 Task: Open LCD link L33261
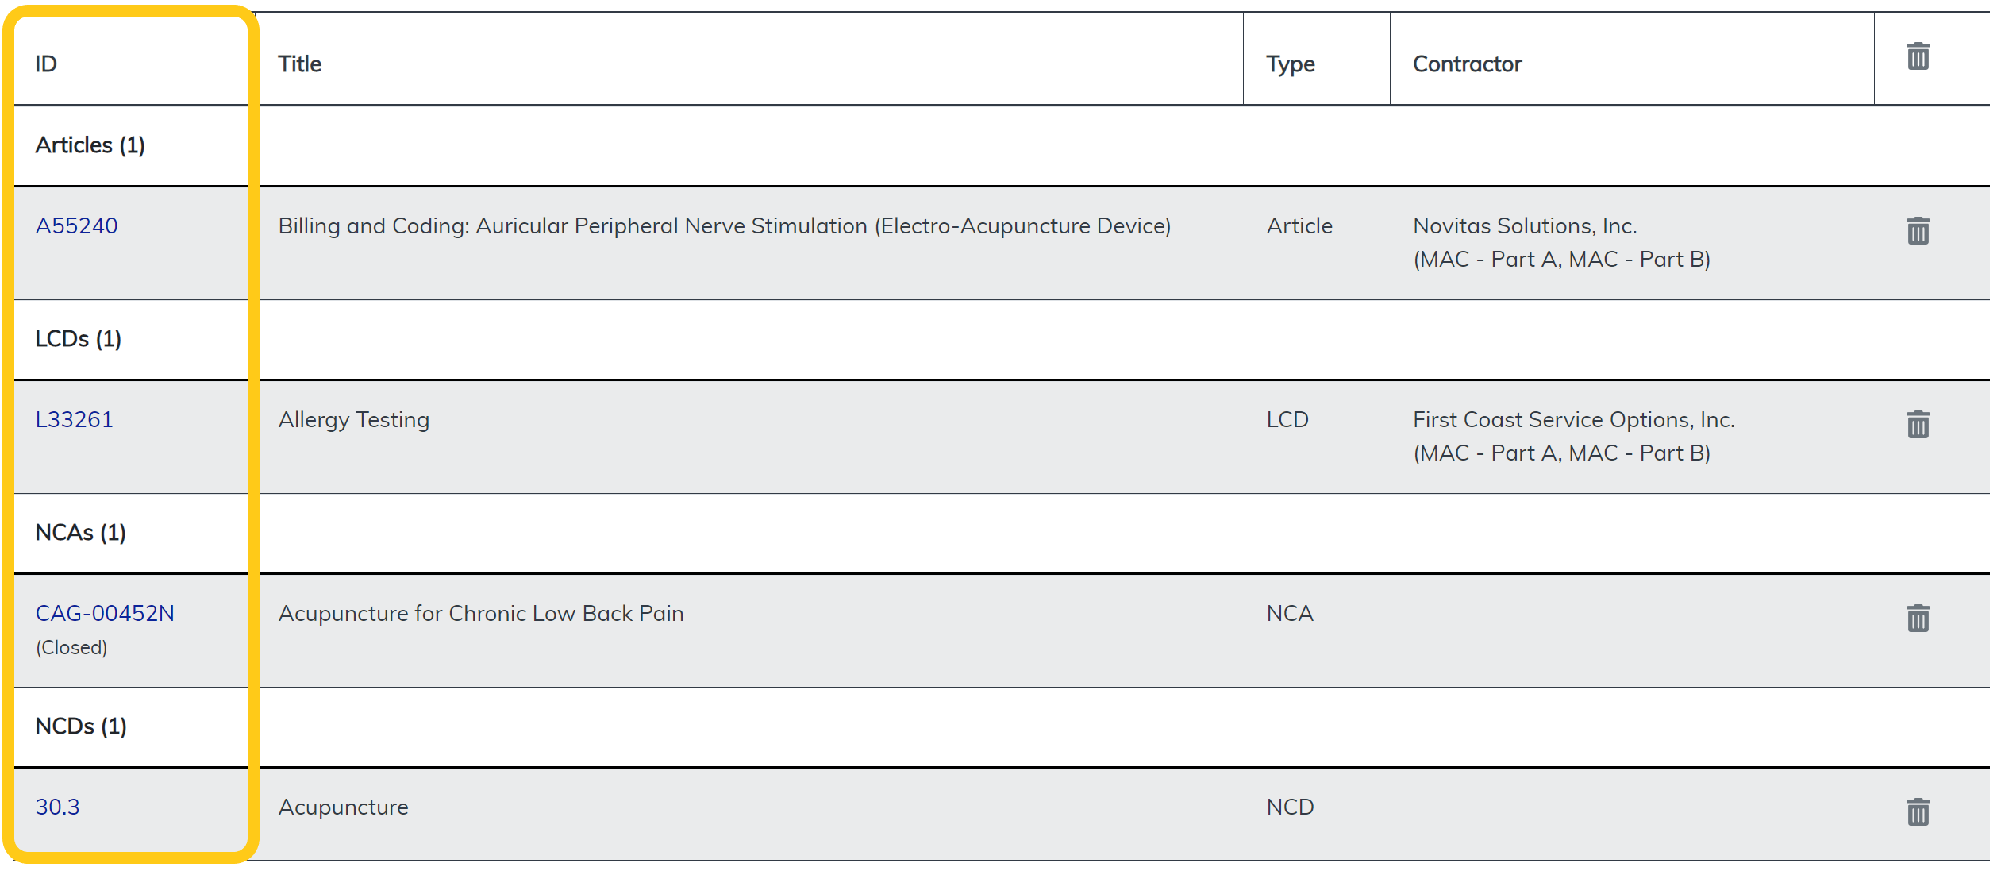coord(74,420)
